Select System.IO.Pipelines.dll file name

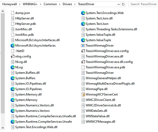[30, 84]
